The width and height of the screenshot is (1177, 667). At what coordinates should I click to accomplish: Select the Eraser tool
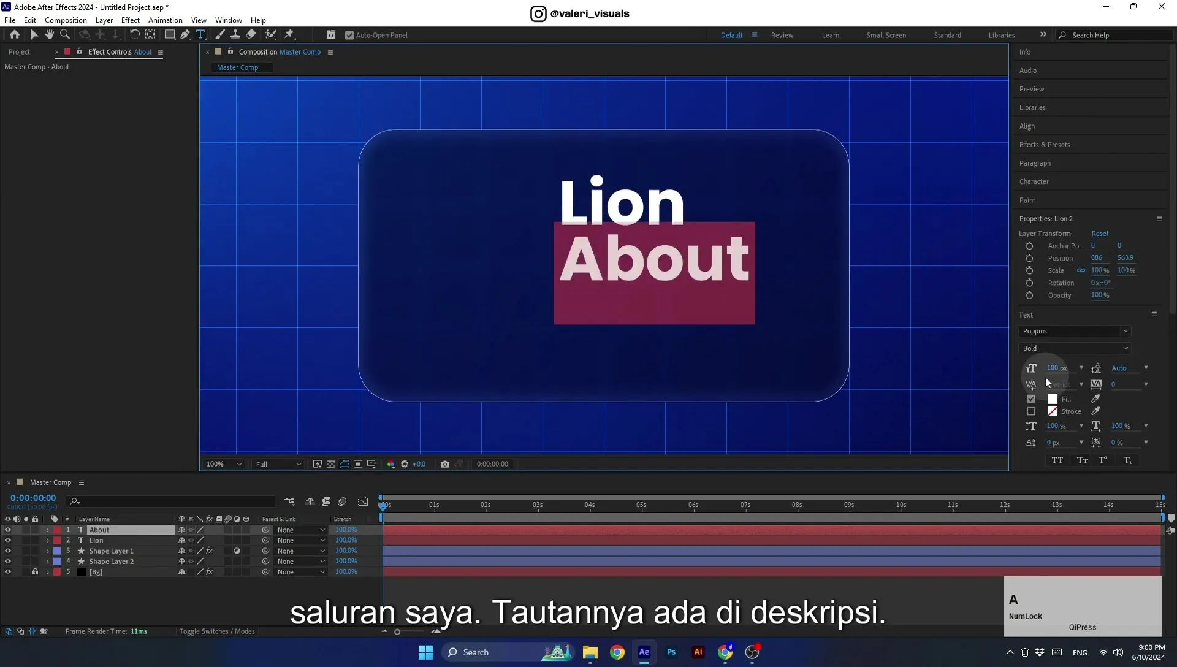(x=251, y=35)
